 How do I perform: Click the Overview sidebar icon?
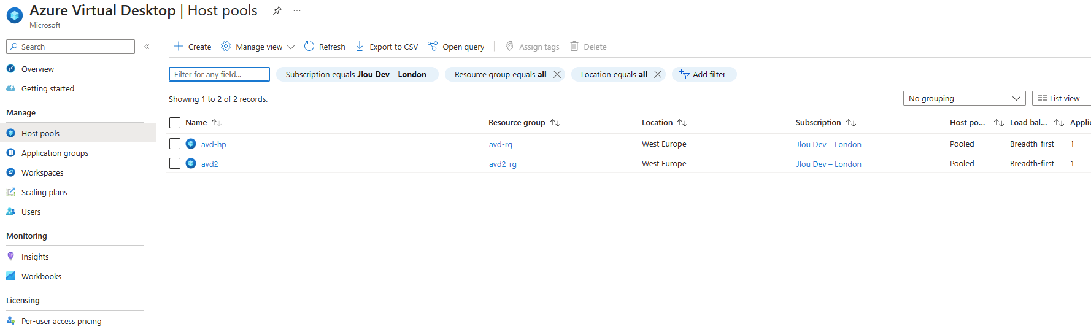10,69
